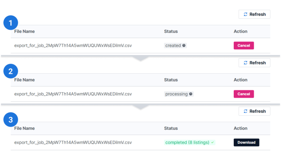Screen dimensions: 281x160
Task: Click the checkmark icon beside completed status
Action: point(212,142)
